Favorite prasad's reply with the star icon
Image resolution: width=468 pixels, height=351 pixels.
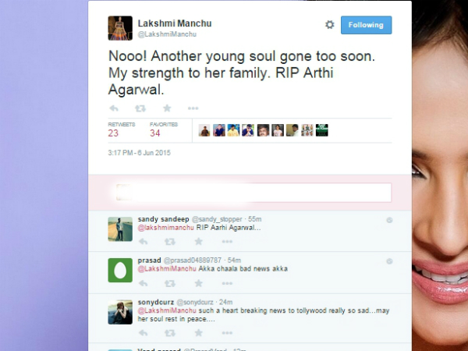click(x=198, y=283)
